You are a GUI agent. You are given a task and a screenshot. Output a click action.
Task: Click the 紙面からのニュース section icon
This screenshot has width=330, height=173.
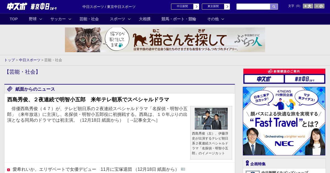[x=10, y=89]
